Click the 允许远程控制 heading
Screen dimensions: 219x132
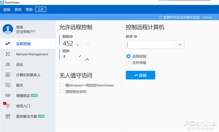coord(76,27)
